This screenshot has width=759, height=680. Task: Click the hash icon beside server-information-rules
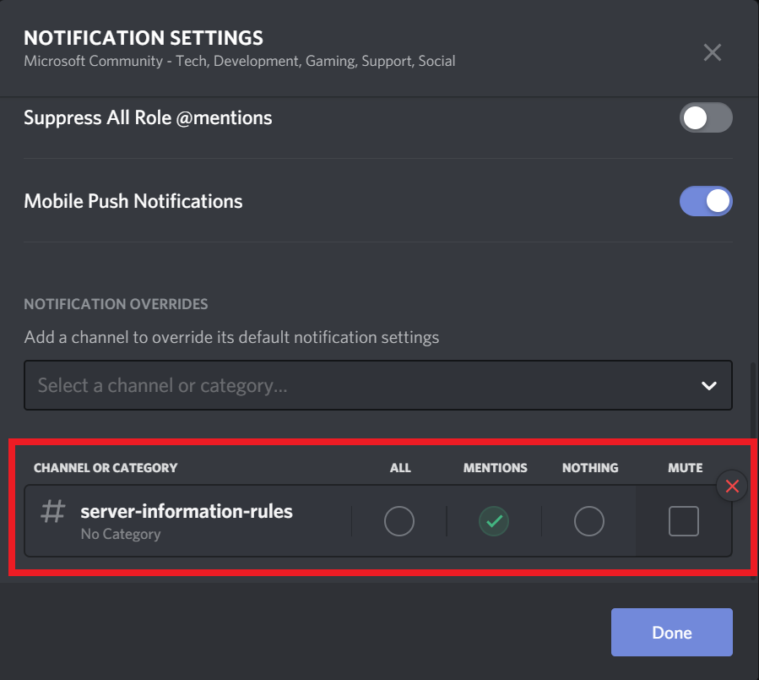pos(53,511)
